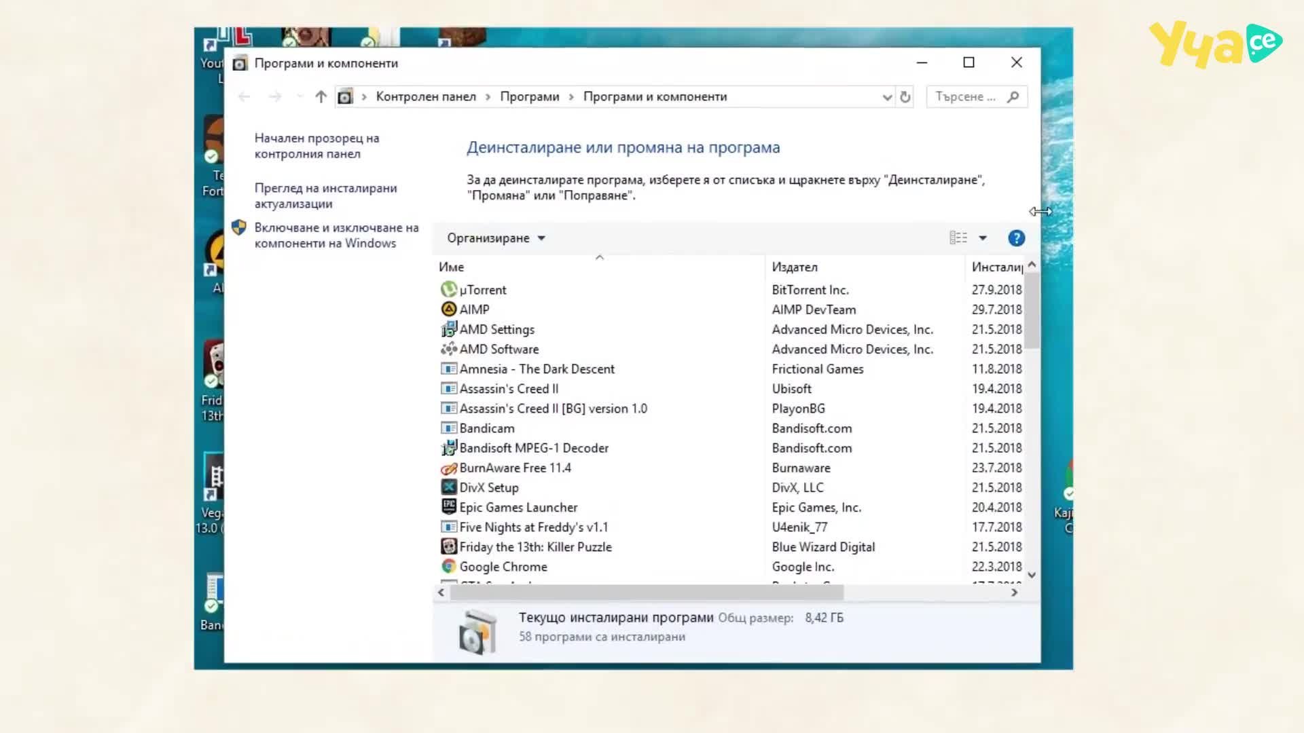Click the BurnAware Free 11.4 icon
This screenshot has height=733, width=1304.
point(448,468)
